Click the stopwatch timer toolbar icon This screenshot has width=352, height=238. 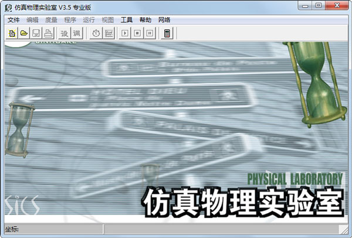96,33
